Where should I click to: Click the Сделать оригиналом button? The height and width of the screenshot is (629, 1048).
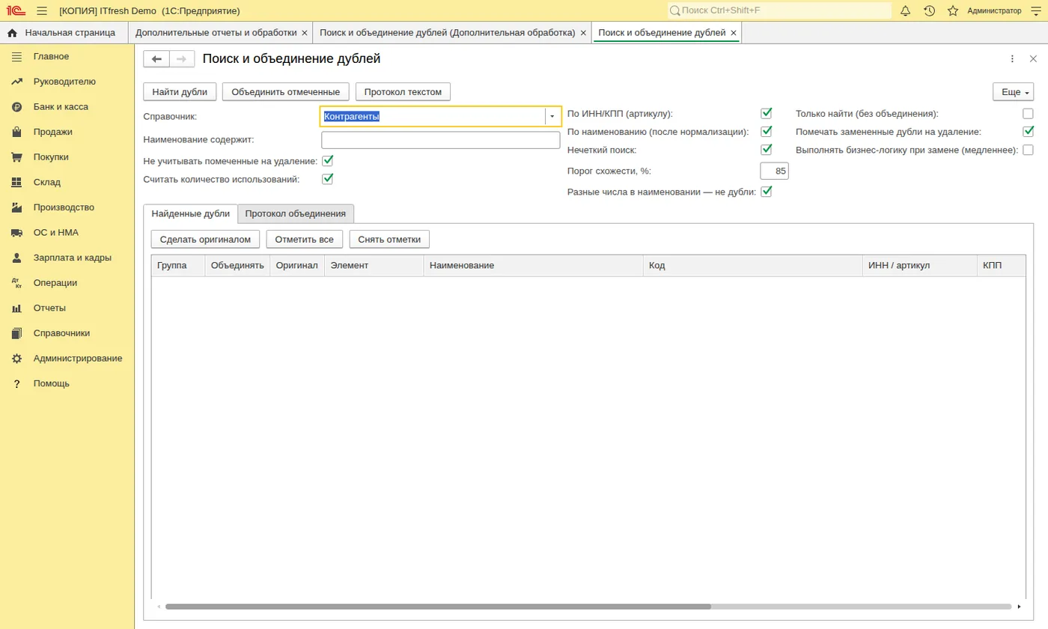(205, 240)
